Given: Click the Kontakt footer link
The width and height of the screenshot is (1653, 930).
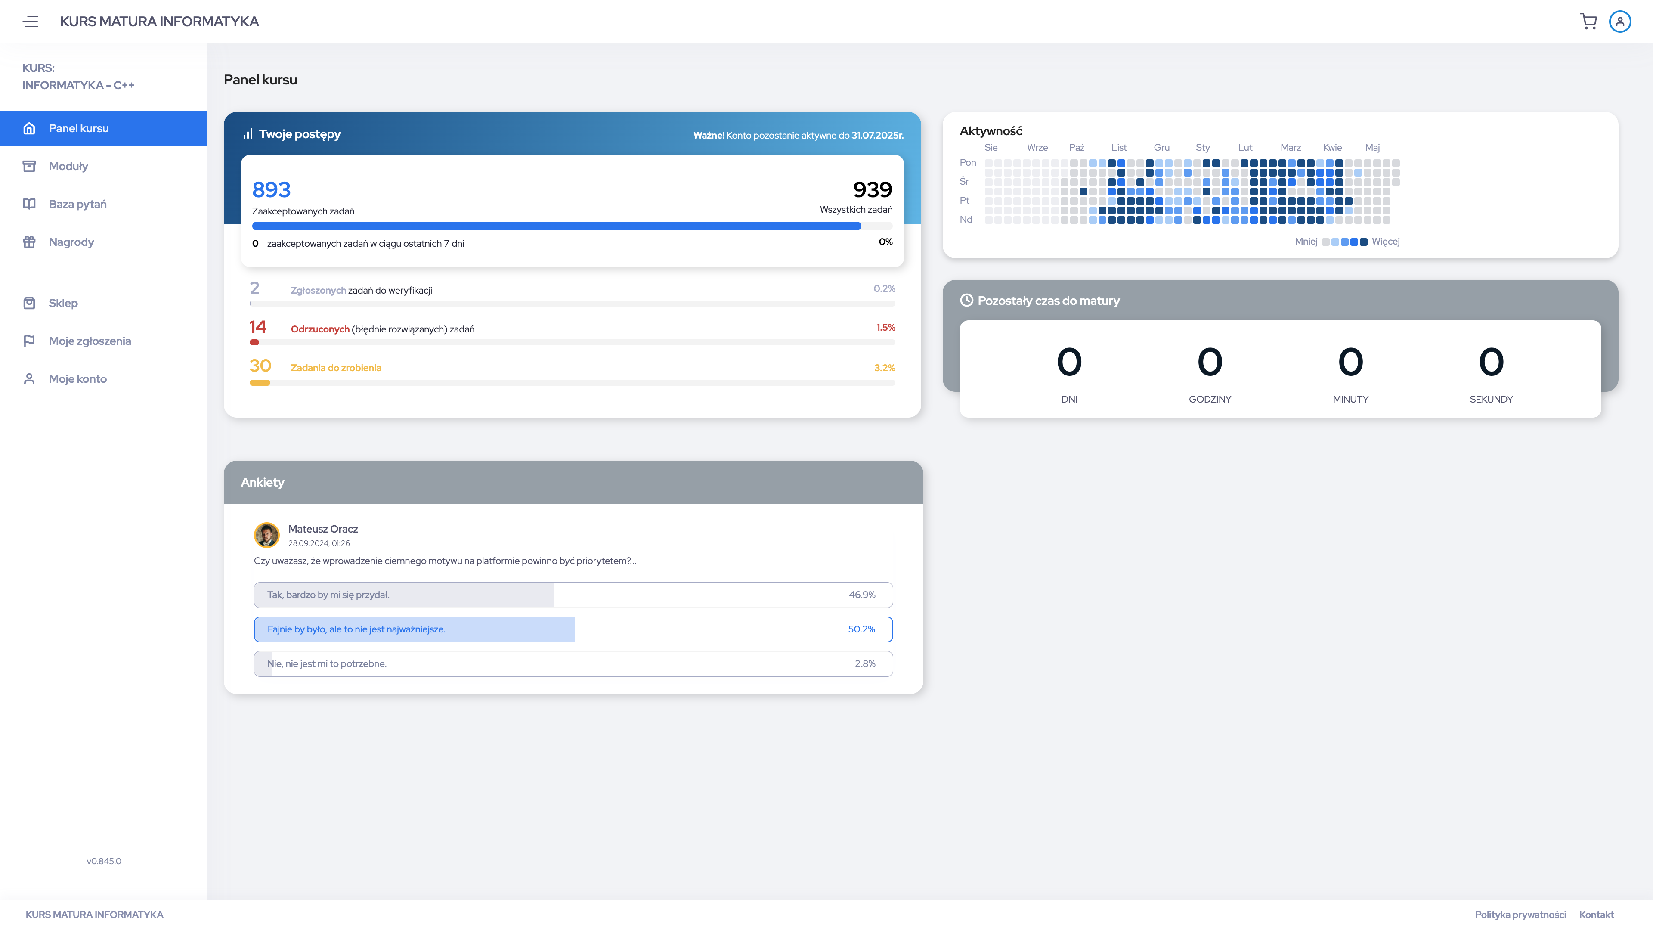Looking at the screenshot, I should (x=1597, y=914).
